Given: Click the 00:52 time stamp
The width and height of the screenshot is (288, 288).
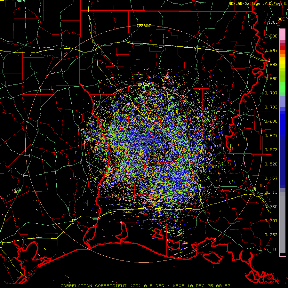Looking at the screenshot, I should (x=223, y=286).
